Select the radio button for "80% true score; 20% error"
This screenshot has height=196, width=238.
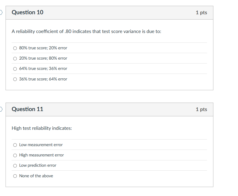coord(15,48)
